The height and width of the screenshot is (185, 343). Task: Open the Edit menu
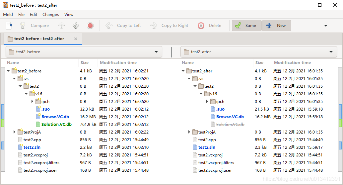(x=34, y=15)
